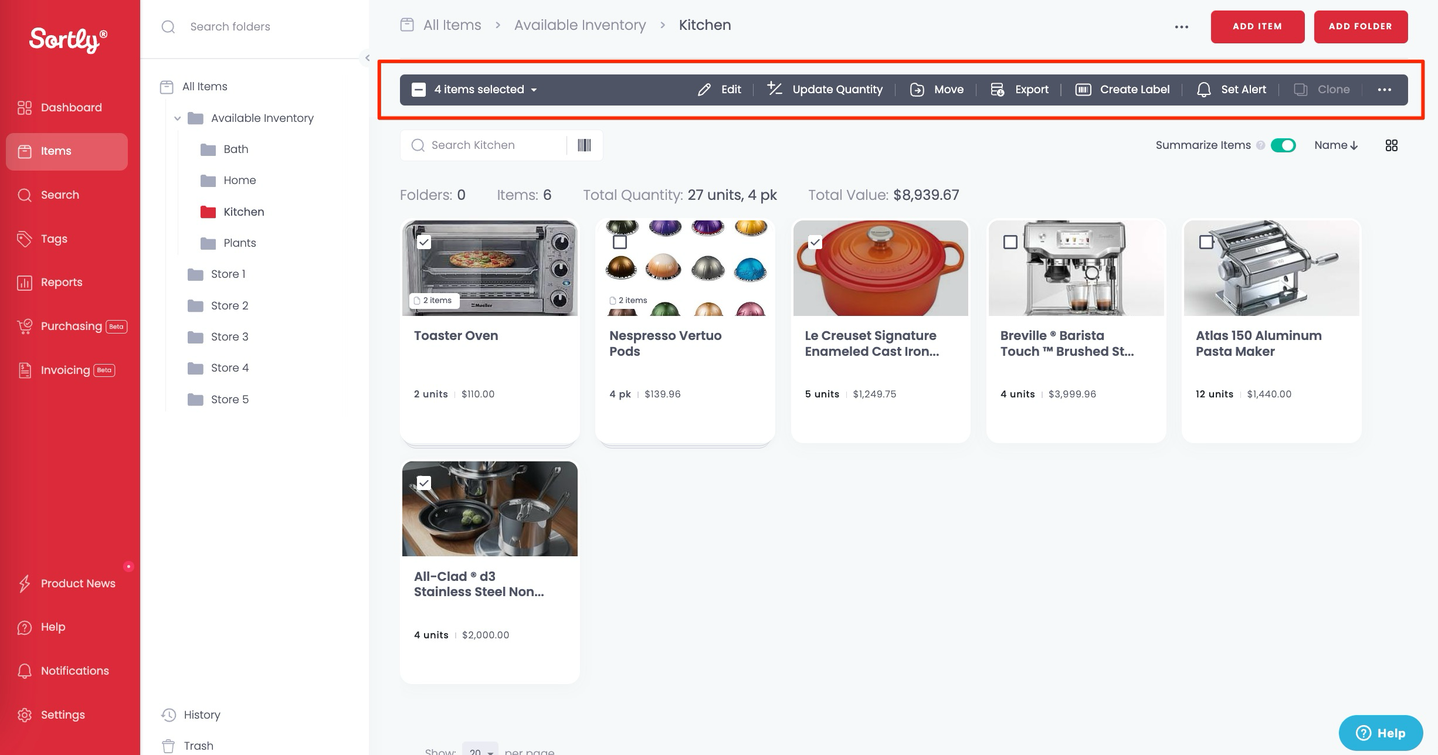
Task: Toggle Summarize Items switch
Action: pyautogui.click(x=1283, y=145)
